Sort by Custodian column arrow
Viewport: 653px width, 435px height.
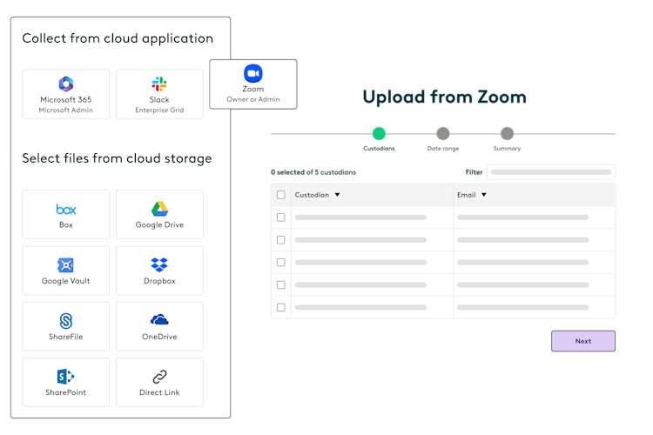[337, 195]
